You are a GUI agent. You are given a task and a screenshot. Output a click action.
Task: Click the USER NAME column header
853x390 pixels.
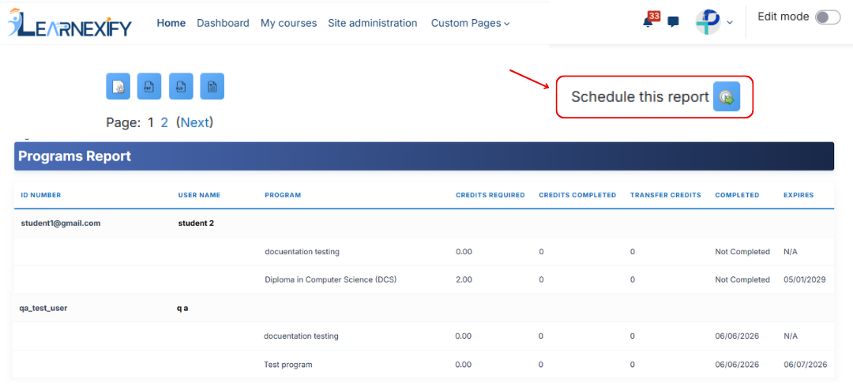[x=199, y=195]
